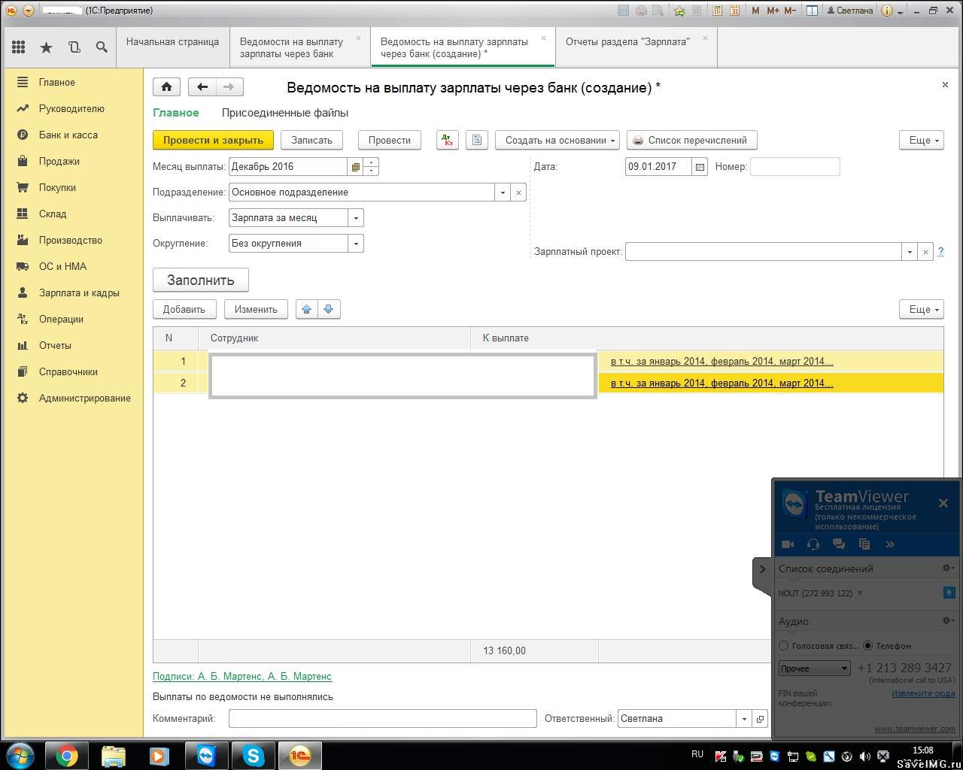Open Windows Start button
Screen dimensions: 963x770
[20, 755]
